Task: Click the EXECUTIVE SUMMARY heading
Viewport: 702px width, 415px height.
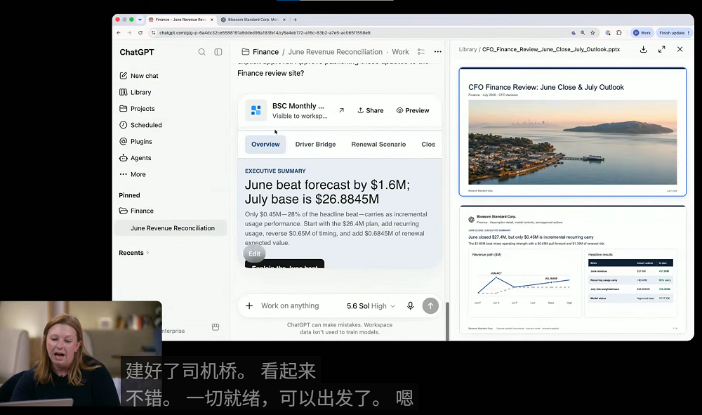Action: [275, 171]
